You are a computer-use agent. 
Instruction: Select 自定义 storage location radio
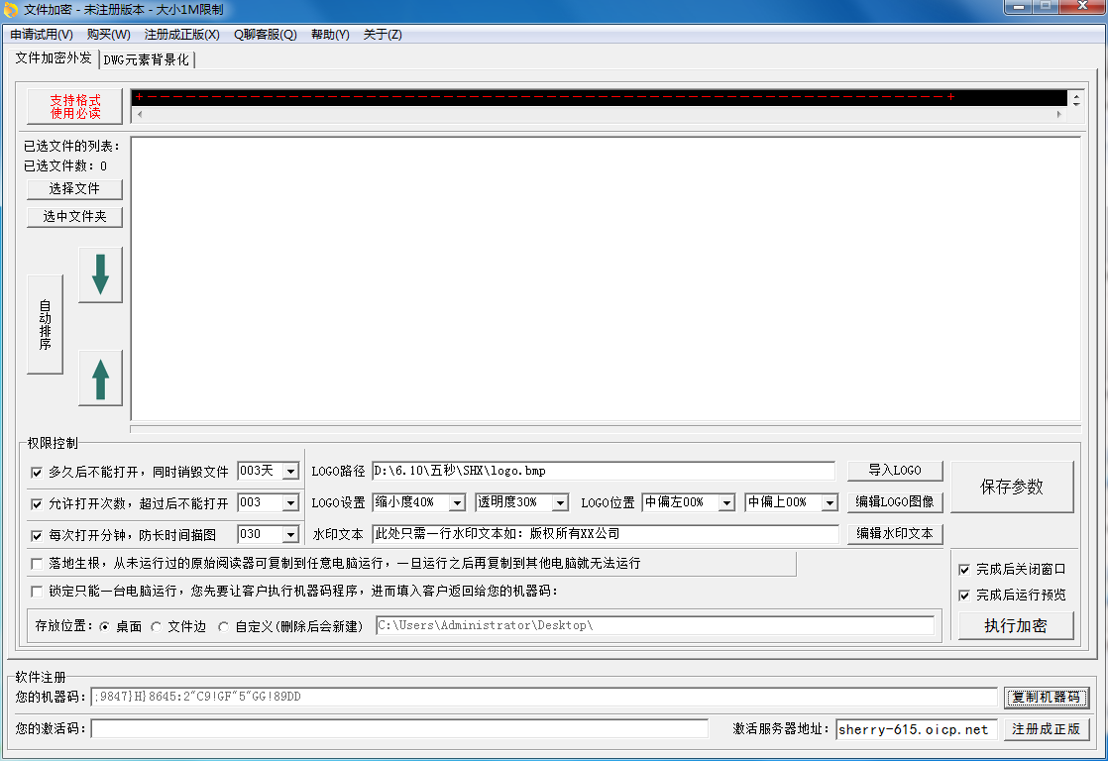point(223,627)
